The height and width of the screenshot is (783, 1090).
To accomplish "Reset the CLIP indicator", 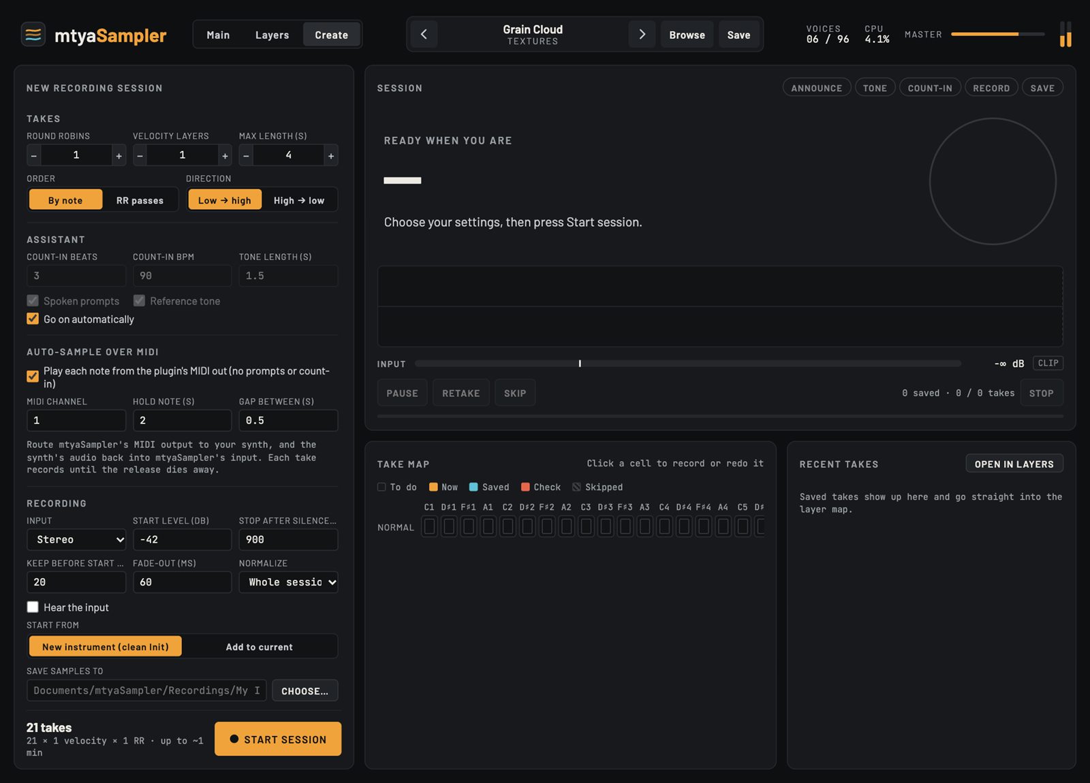I will pyautogui.click(x=1048, y=364).
